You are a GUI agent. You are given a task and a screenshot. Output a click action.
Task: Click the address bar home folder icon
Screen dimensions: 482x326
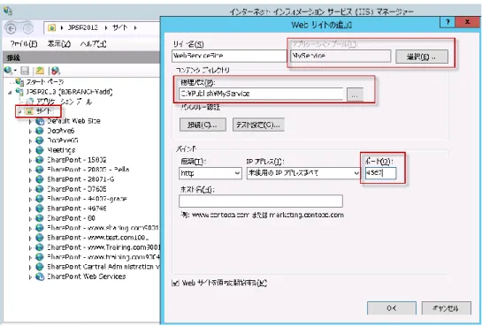(51, 28)
